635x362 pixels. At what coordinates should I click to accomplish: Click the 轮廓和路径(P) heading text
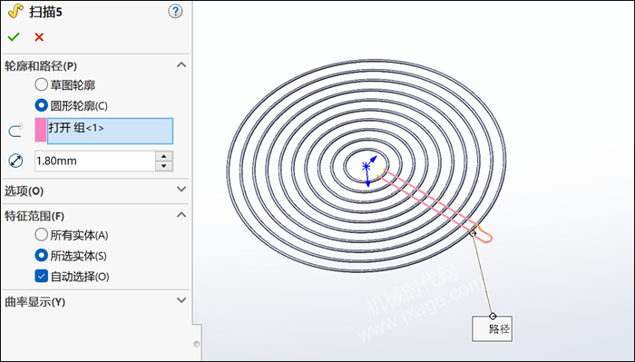41,65
